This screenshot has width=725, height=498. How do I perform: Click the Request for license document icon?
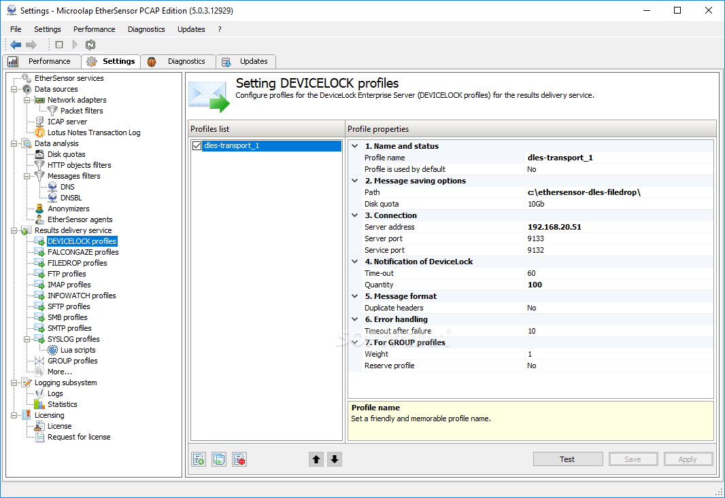(x=39, y=437)
